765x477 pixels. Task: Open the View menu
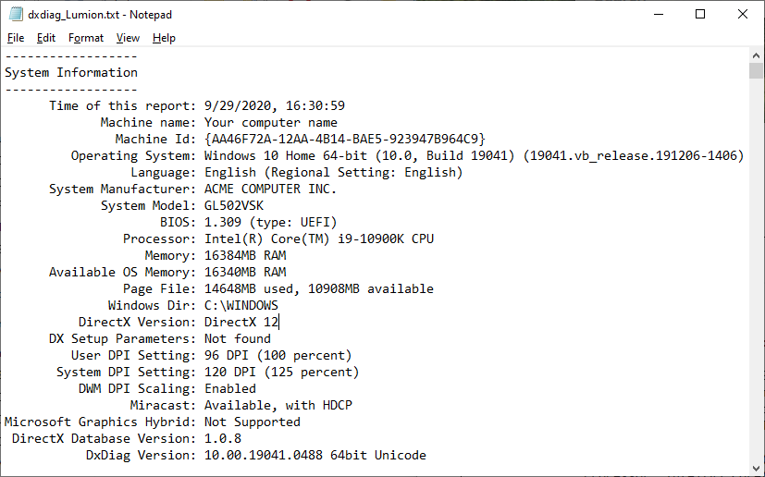point(128,38)
